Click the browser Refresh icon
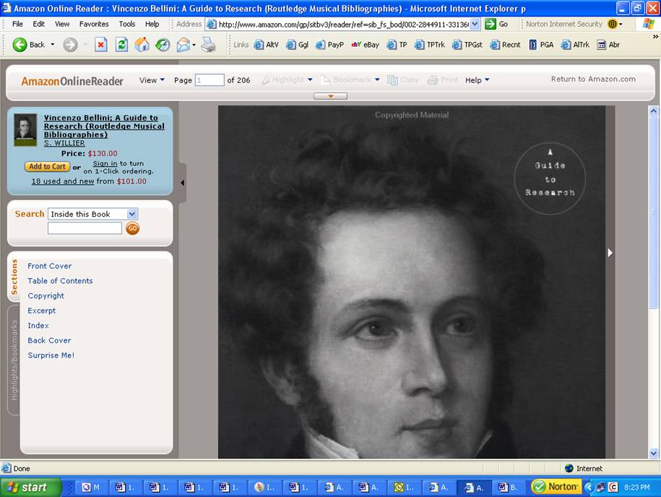The image size is (661, 497). coord(121,45)
